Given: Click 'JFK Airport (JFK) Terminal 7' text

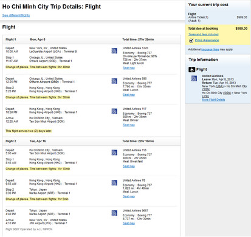Looking at the screenshot, I should pyautogui.click(x=48, y=223).
